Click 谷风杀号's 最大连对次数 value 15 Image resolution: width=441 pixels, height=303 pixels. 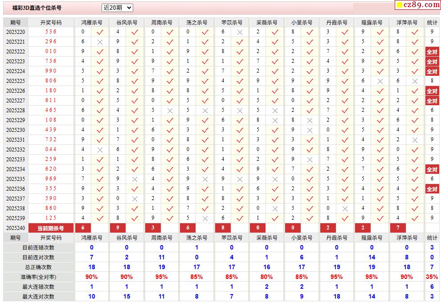tap(127, 296)
